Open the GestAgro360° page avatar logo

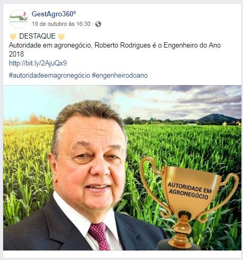point(19,18)
